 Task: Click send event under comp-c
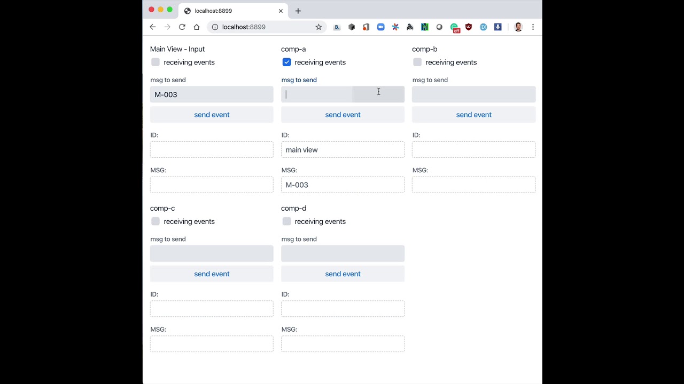212,274
